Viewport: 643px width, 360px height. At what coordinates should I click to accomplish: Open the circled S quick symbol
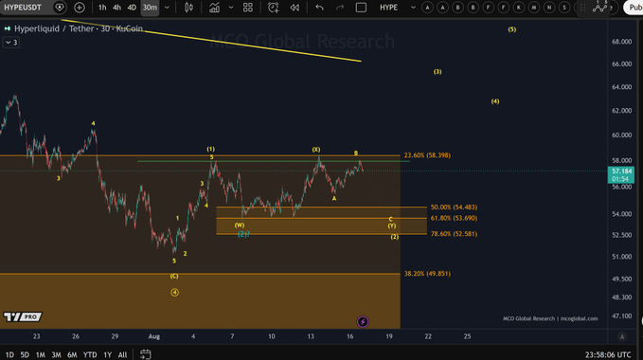(x=564, y=8)
